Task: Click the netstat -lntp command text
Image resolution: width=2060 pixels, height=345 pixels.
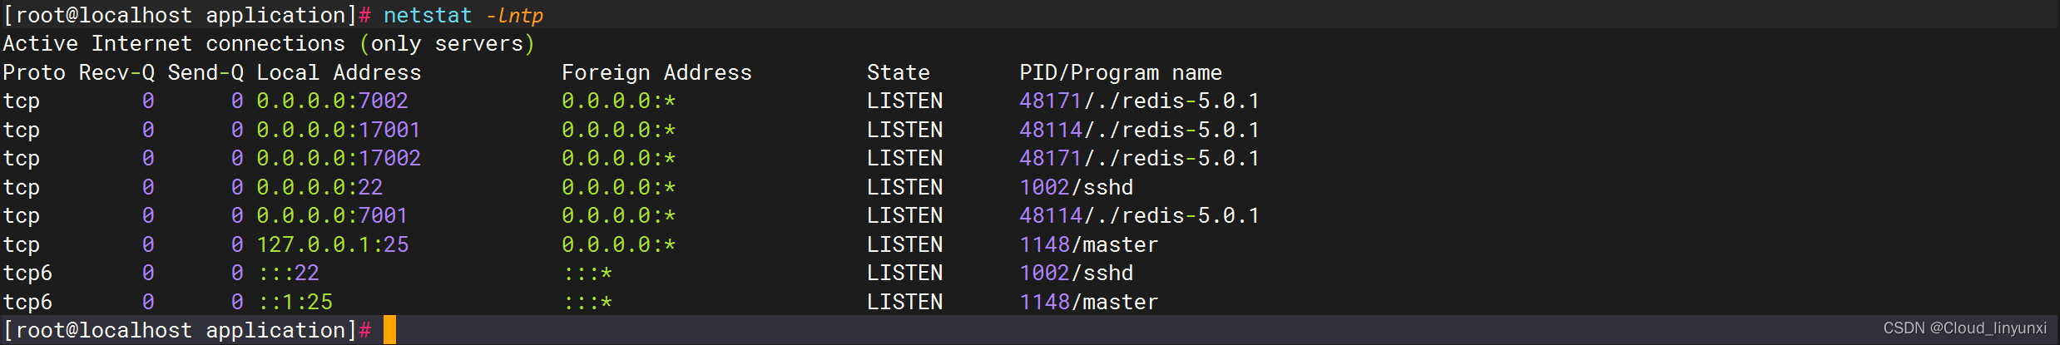Action: tap(463, 15)
